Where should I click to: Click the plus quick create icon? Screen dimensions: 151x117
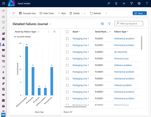[x=124, y=4]
